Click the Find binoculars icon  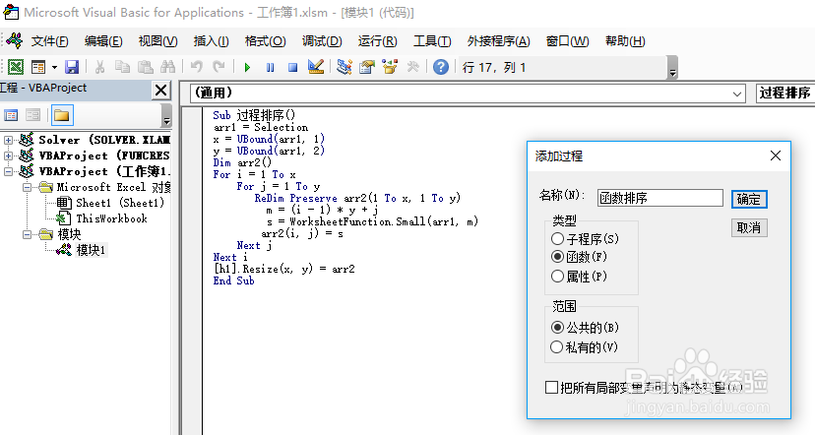tap(168, 67)
